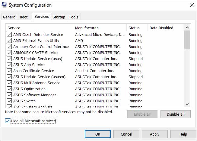Select the AMD Crash Defender Service row name
This screenshot has width=197, height=141.
38,35
